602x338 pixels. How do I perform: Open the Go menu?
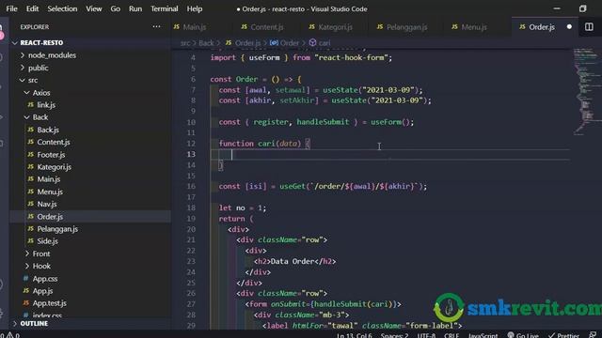[115, 8]
